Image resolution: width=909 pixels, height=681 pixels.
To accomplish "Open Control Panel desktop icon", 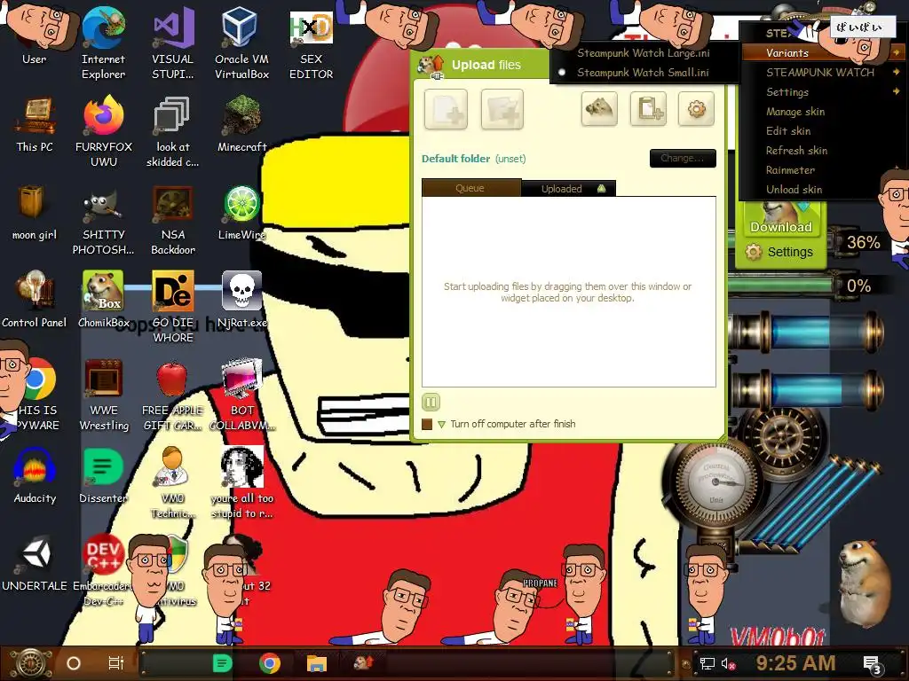I will [x=35, y=300].
